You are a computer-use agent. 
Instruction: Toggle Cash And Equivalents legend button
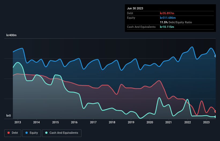pyautogui.click(x=62, y=133)
